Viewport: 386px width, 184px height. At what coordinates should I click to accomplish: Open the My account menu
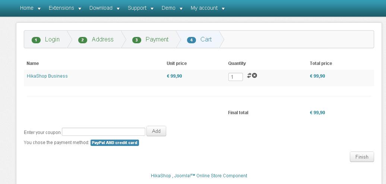tap(204, 8)
